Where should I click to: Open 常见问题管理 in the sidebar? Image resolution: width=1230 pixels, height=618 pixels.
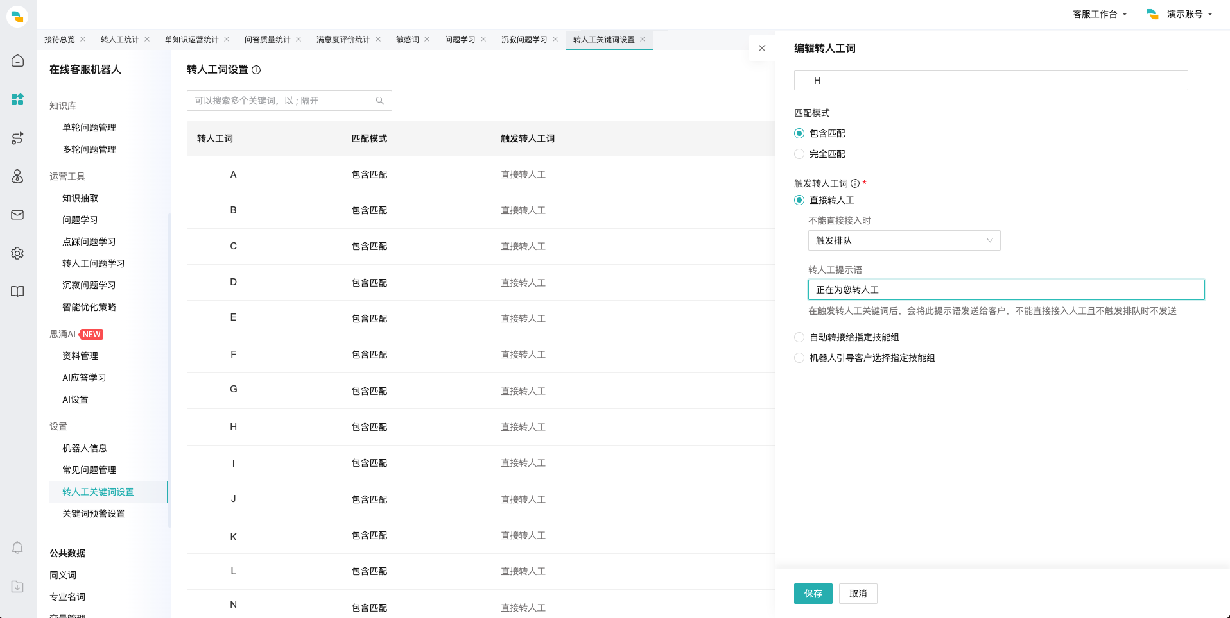point(89,470)
